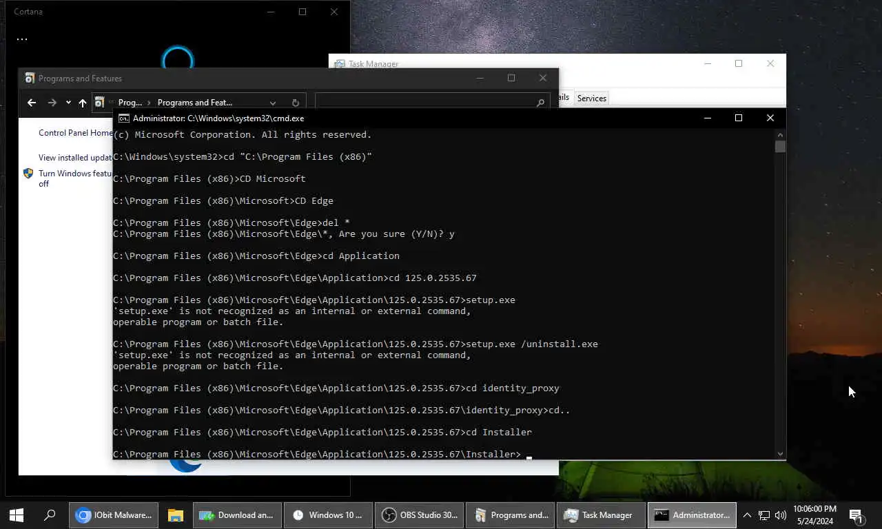This screenshot has height=529, width=882.
Task: Click the address bar location icon
Action: [x=99, y=102]
